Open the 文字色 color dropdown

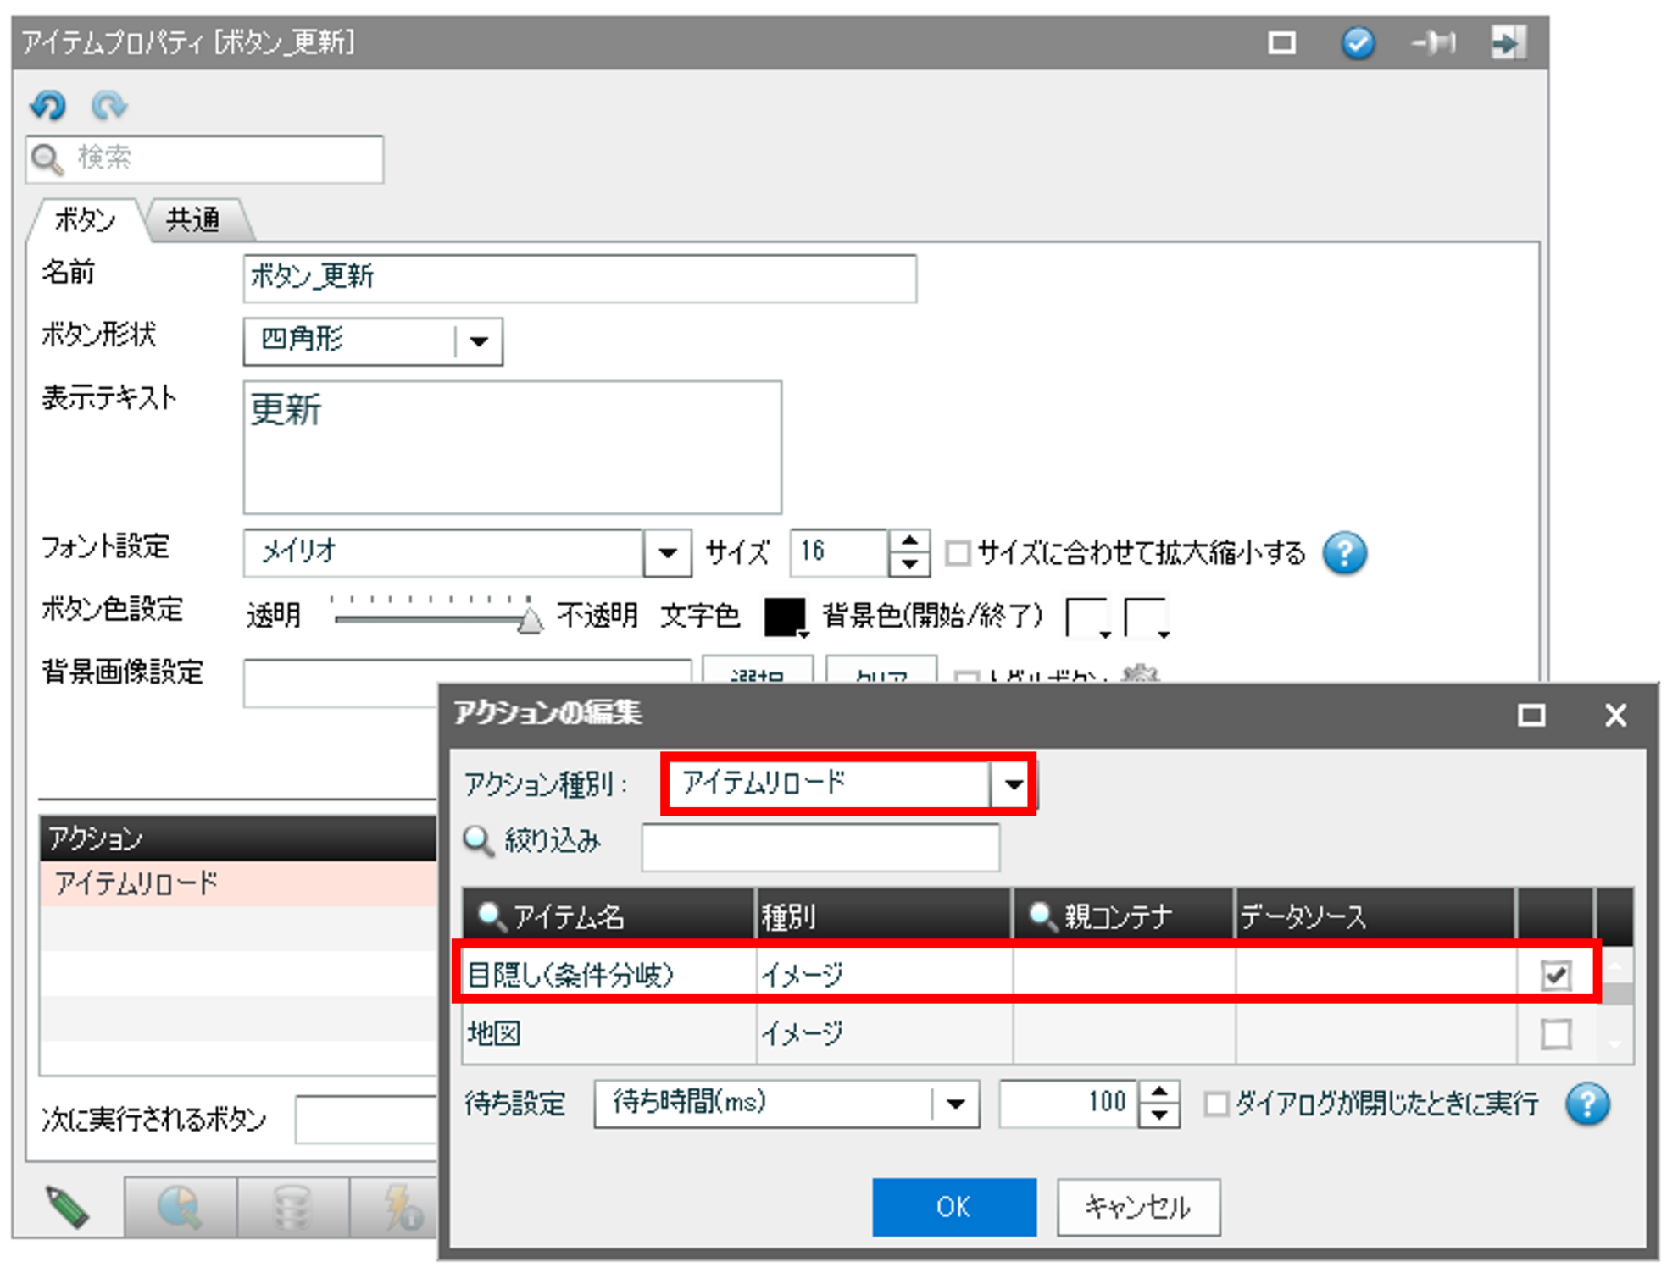(786, 617)
